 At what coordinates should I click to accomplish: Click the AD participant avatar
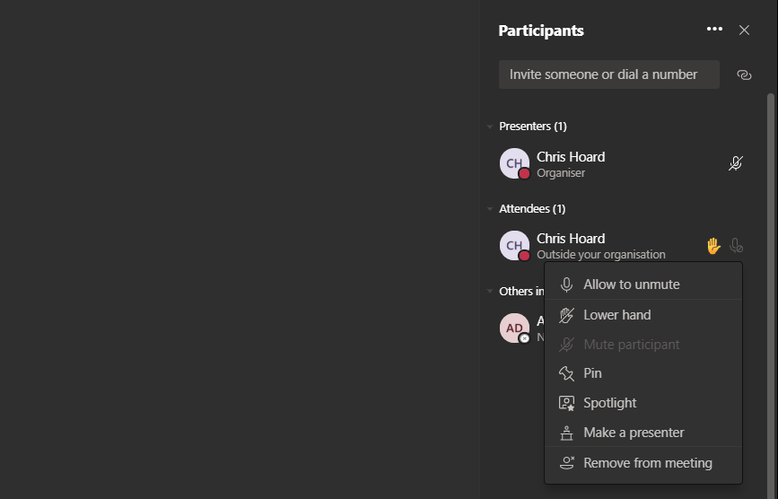pos(514,328)
